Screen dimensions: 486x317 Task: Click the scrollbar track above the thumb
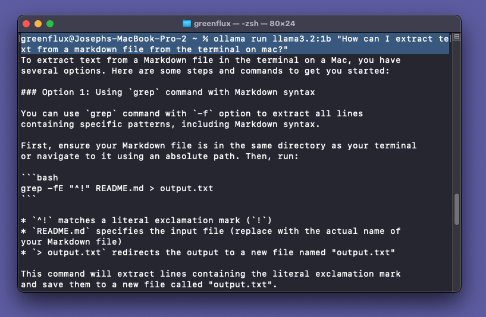pos(456,119)
